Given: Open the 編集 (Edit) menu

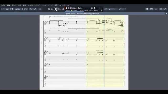Looking at the screenshot, I should tap(9, 5).
